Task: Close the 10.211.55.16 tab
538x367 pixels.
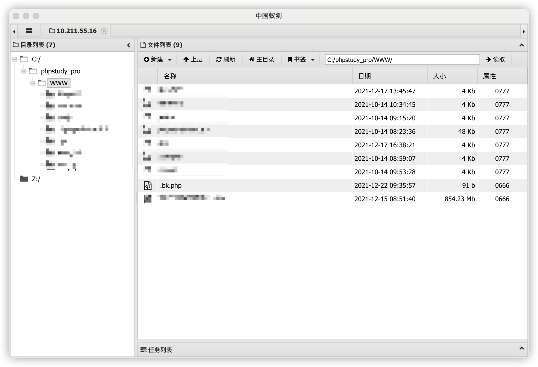Action: pos(104,31)
